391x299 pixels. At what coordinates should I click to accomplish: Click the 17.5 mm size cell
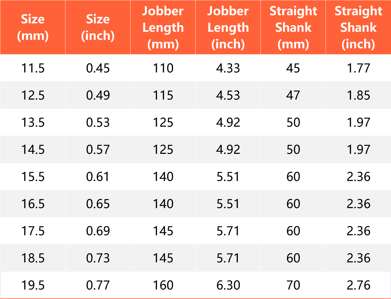coord(33,231)
